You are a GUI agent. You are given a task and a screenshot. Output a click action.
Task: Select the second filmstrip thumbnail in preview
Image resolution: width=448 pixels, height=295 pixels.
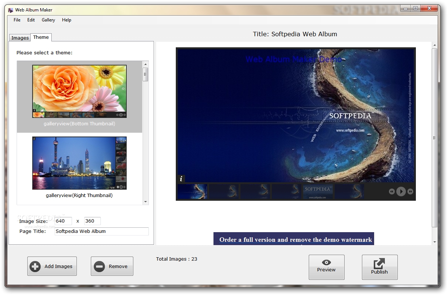click(224, 191)
